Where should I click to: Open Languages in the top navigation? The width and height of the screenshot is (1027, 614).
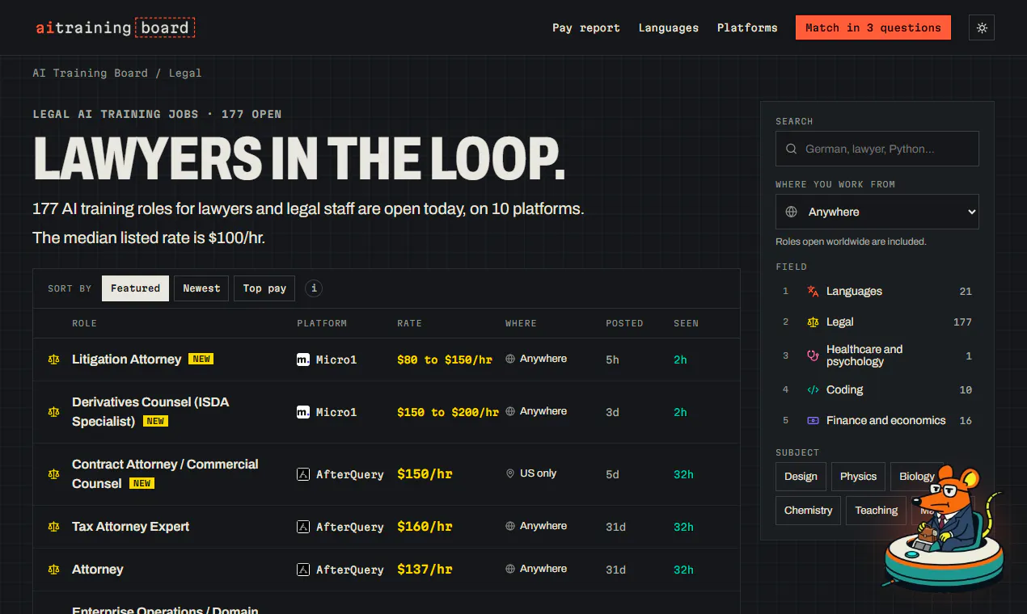(669, 27)
